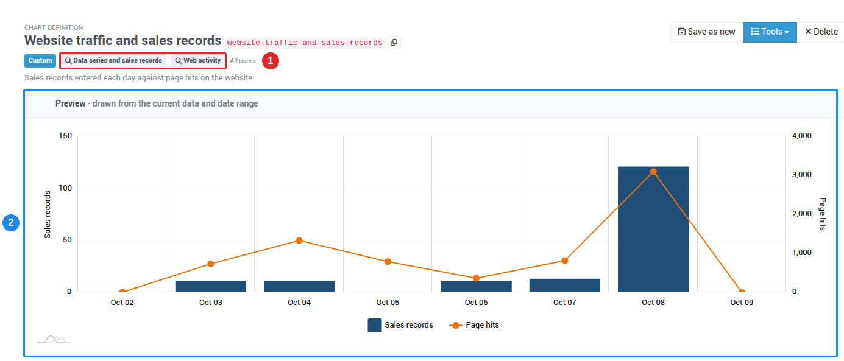Select the Oct 06 sales records bar
This screenshot has width=844, height=361.
[476, 286]
